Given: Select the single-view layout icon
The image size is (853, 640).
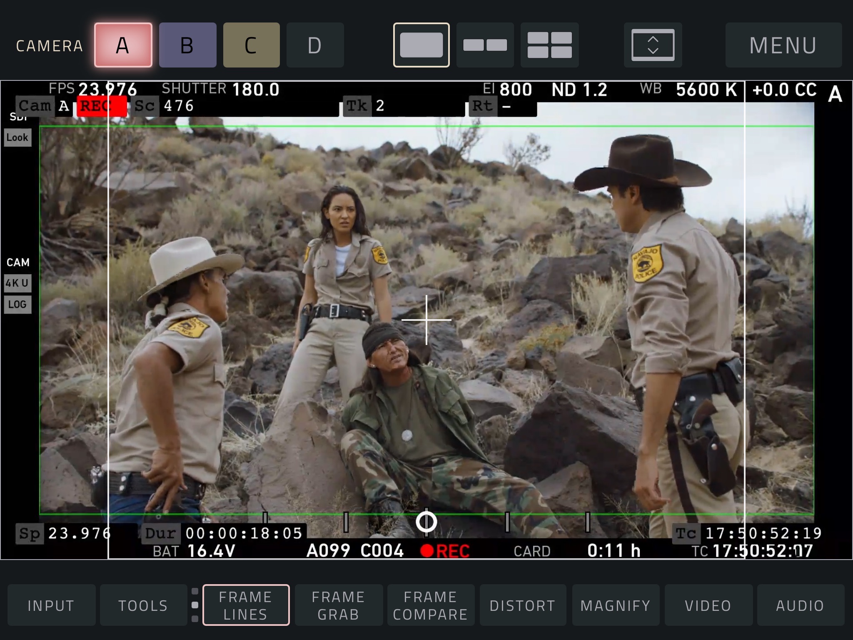Looking at the screenshot, I should tap(421, 45).
